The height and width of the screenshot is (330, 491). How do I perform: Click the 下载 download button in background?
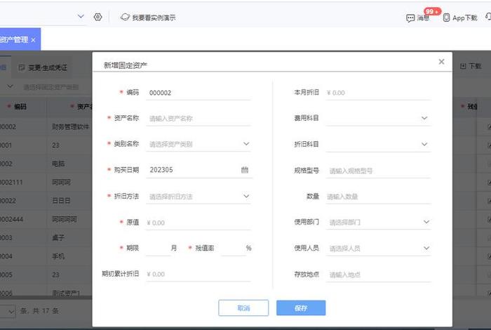(x=471, y=66)
